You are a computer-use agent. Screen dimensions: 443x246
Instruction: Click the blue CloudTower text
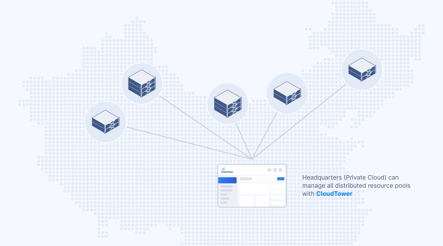[334, 194]
